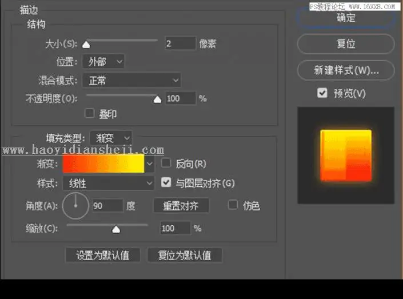Image resolution: width=403 pixels, height=299 pixels.
Task: Click the style preview thumbnail
Action: pos(346,156)
